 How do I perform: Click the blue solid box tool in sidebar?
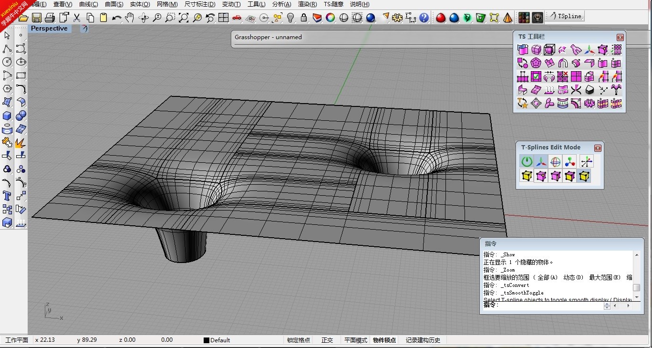pos(7,116)
